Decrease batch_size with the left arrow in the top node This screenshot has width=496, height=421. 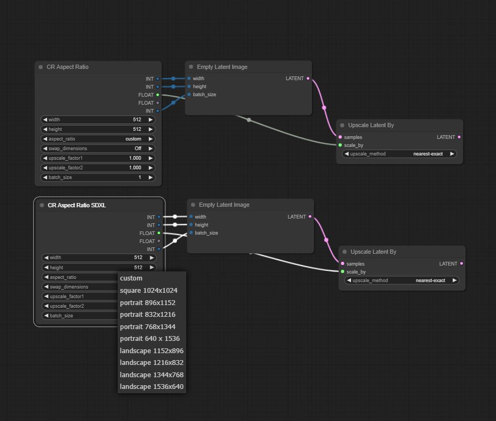pyautogui.click(x=45, y=177)
